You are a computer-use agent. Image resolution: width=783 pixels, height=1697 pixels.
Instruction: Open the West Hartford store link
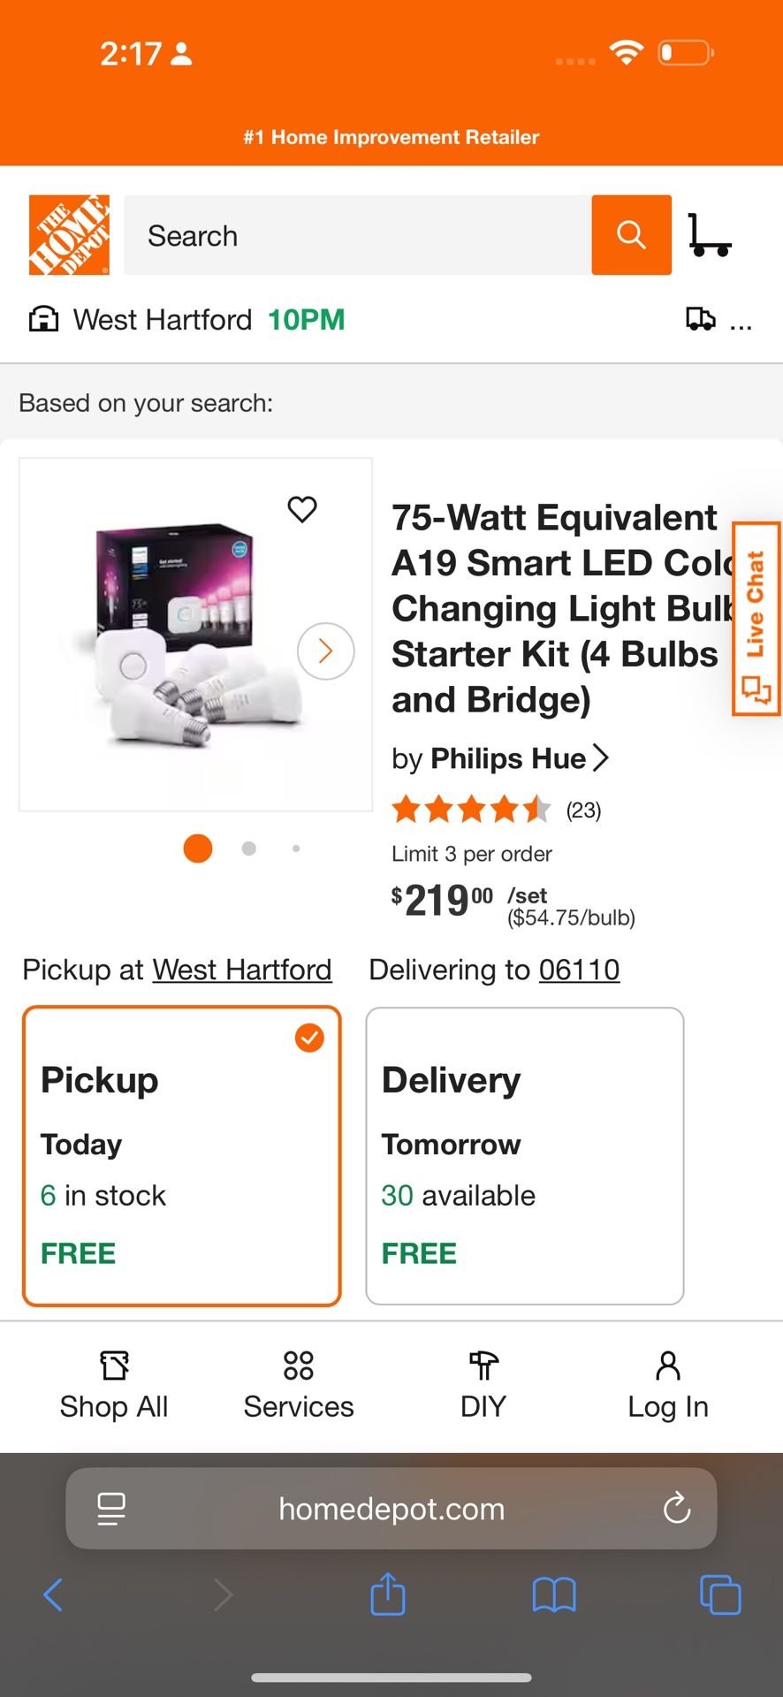pyautogui.click(x=241, y=970)
